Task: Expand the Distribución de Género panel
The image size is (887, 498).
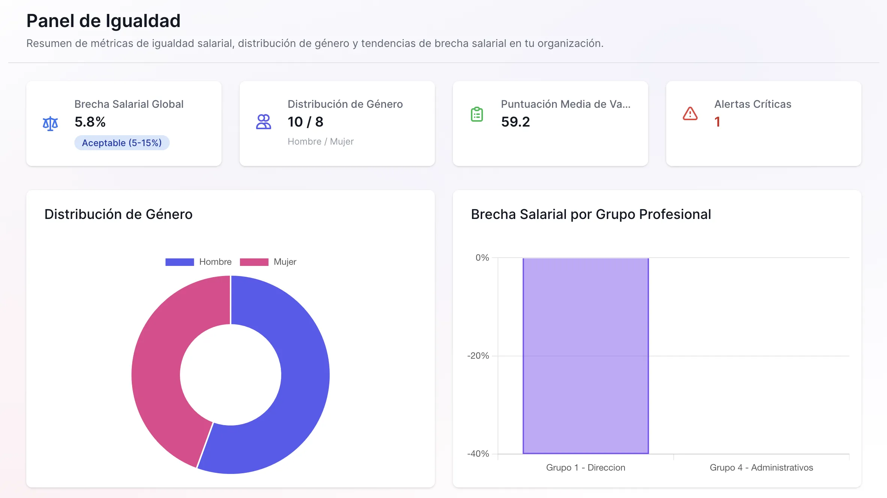Action: pos(119,214)
